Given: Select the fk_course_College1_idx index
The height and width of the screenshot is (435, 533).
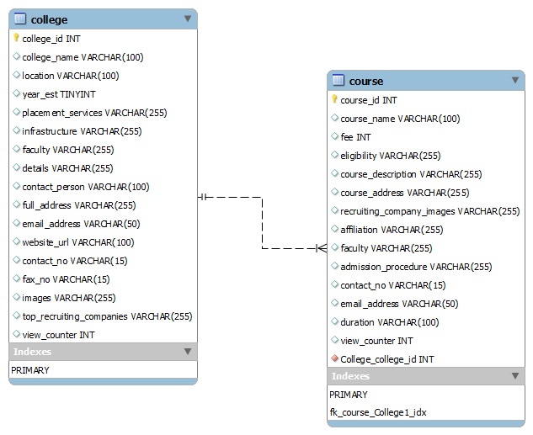Looking at the screenshot, I should [x=378, y=412].
